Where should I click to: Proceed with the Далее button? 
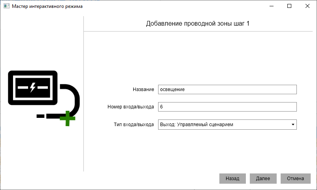[263, 179]
